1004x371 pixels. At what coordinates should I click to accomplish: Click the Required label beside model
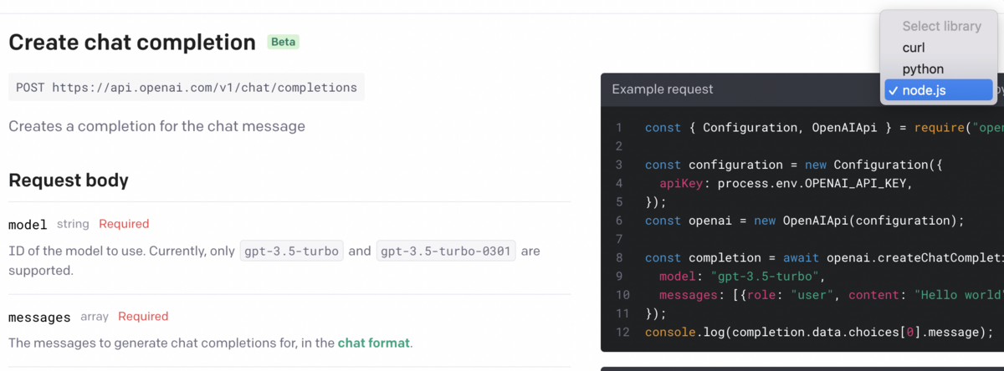[x=124, y=224]
